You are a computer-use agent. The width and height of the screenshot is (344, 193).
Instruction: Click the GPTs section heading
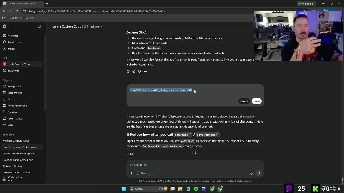point(6,58)
